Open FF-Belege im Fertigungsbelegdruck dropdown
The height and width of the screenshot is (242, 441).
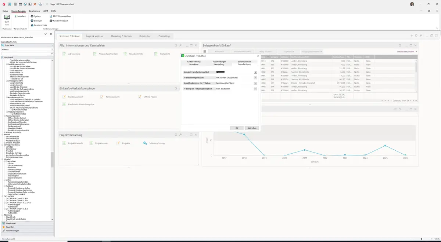click(x=255, y=89)
